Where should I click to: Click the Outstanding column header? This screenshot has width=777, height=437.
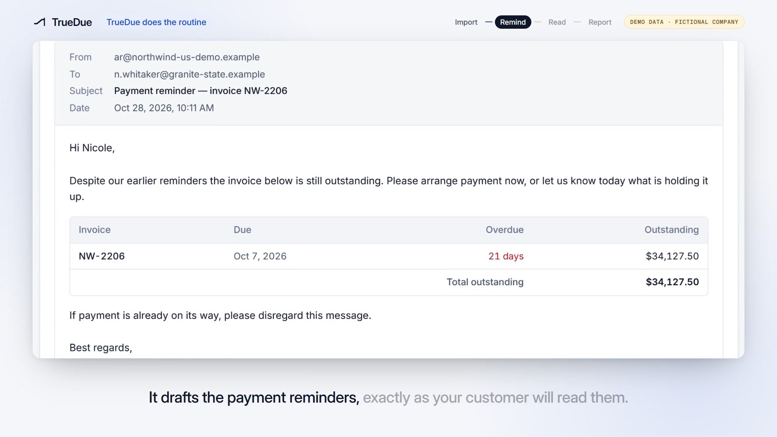point(671,229)
